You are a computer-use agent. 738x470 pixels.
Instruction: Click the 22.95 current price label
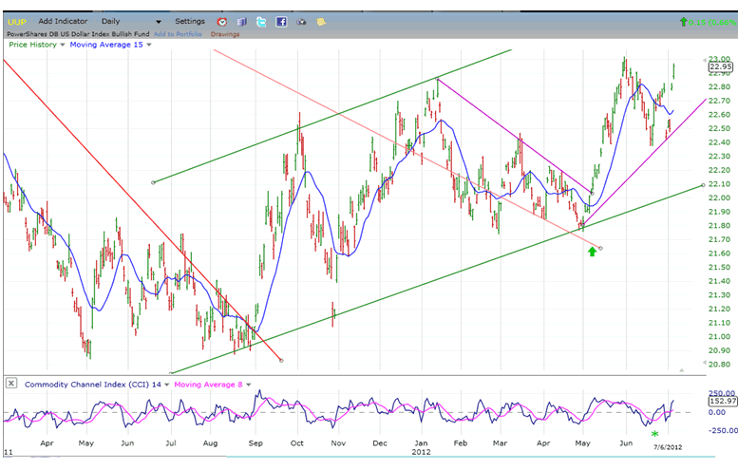pyautogui.click(x=719, y=67)
